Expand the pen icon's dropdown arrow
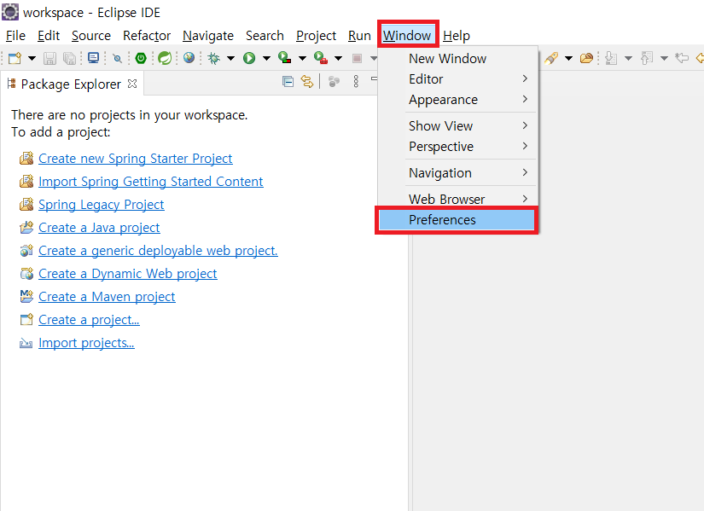Screen dimensions: 704x511 [x=568, y=58]
